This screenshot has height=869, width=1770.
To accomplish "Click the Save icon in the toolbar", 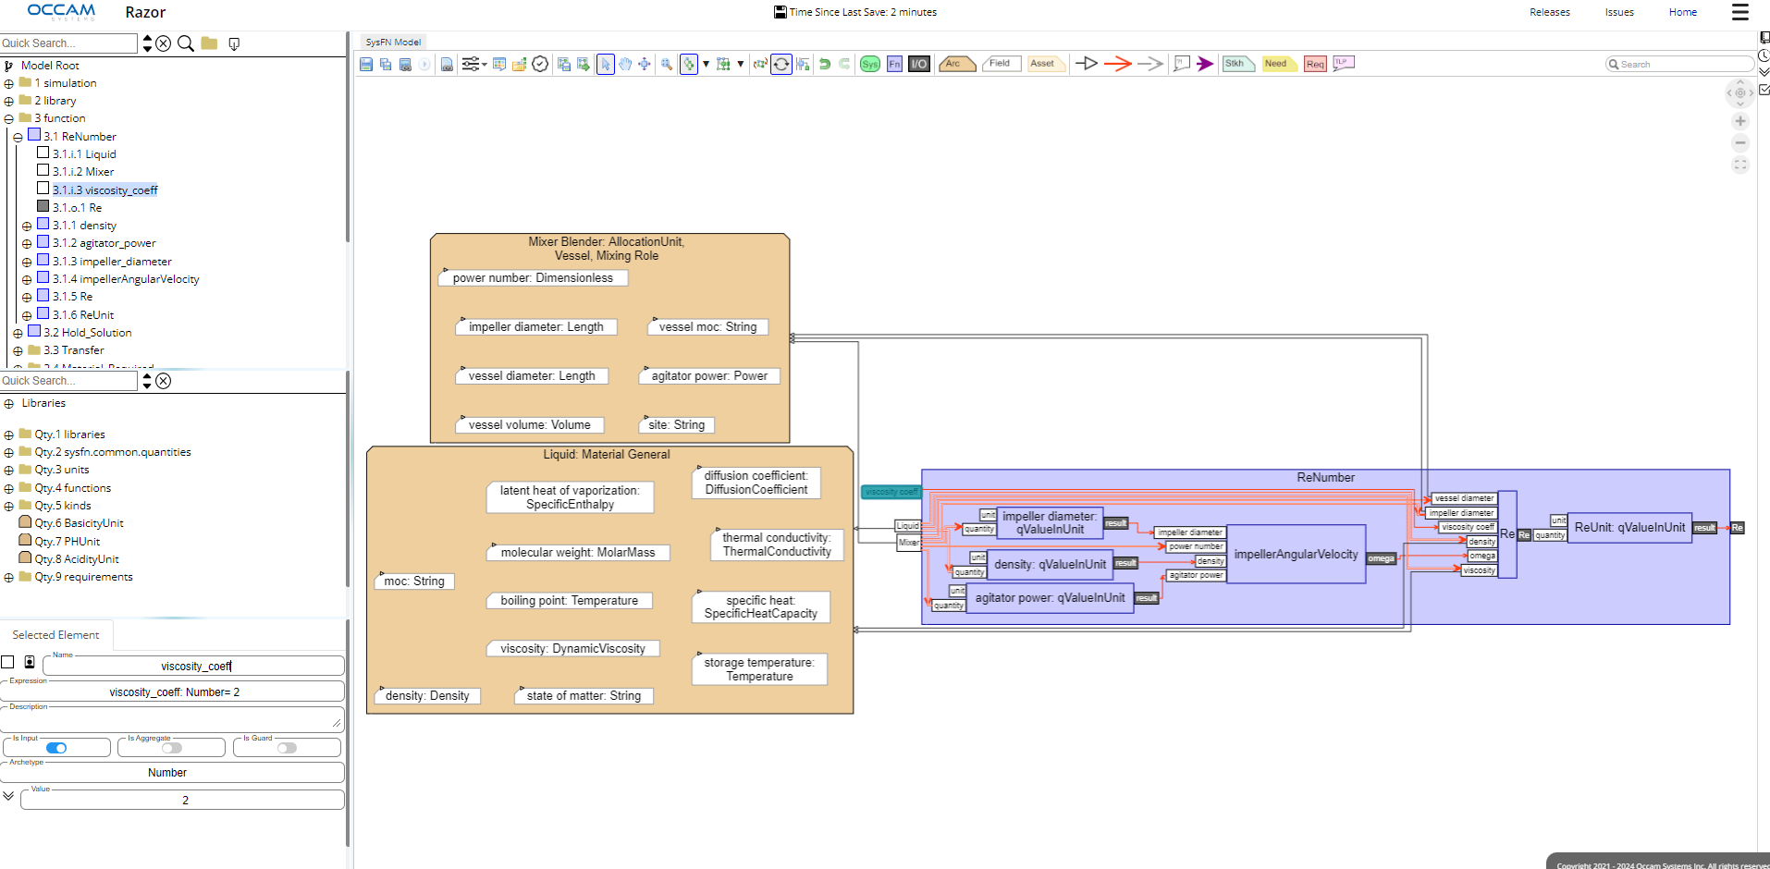I will click(x=366, y=64).
